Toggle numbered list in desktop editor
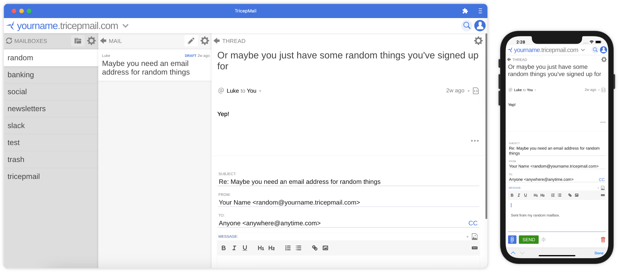Viewport: 619px width, 272px height. point(288,248)
